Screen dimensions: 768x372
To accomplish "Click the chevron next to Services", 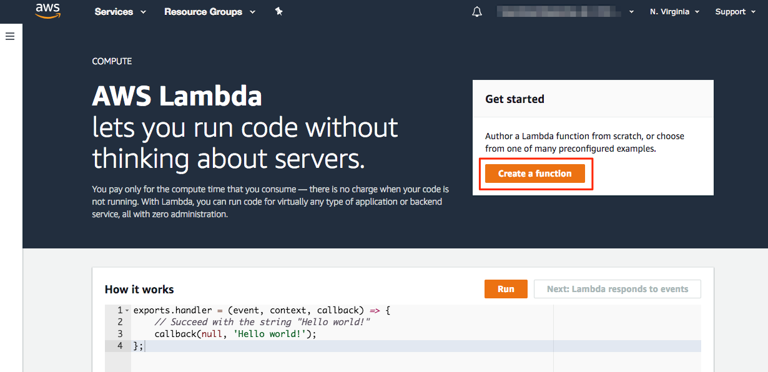I will point(143,11).
